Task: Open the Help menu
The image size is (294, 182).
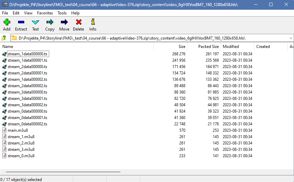Action: (x=75, y=13)
